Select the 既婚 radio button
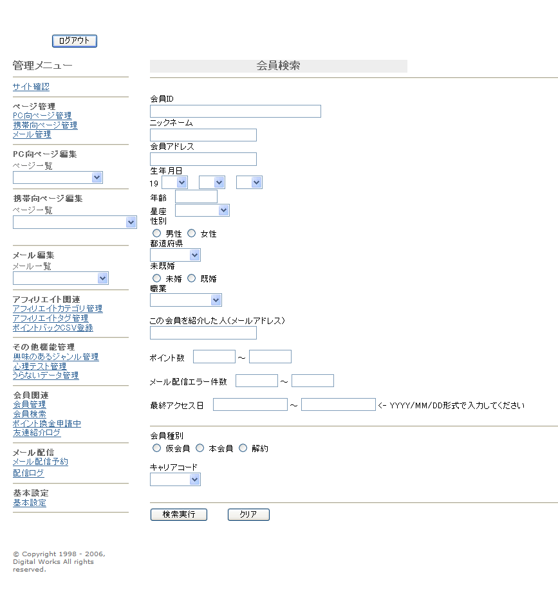 [191, 278]
